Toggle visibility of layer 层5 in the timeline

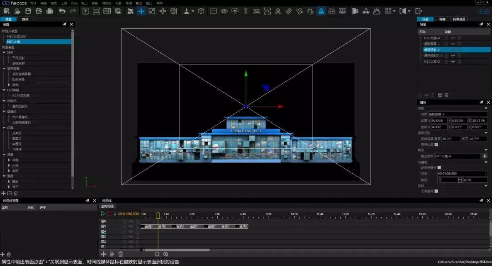[x=130, y=226]
